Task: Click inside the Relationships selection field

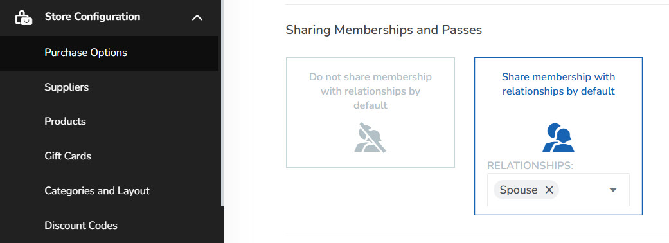Action: coord(558,190)
